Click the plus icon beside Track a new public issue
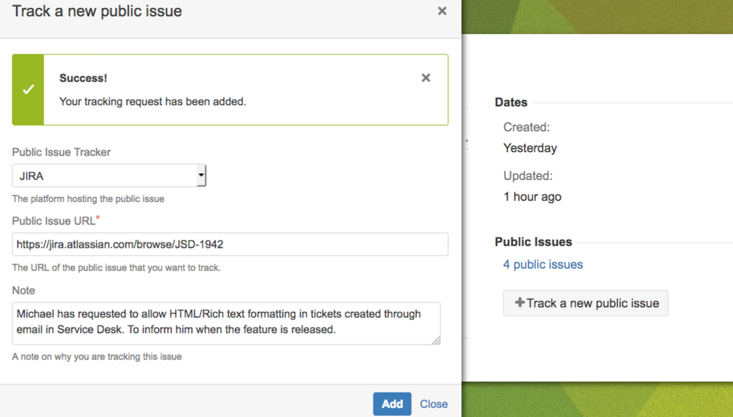Screen dimensions: 733x417 pyautogui.click(x=520, y=302)
